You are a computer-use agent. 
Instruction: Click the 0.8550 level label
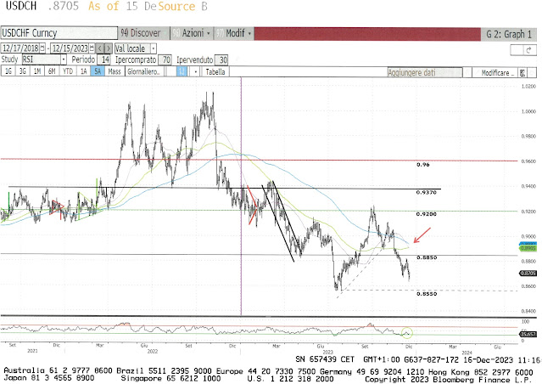coord(427,294)
